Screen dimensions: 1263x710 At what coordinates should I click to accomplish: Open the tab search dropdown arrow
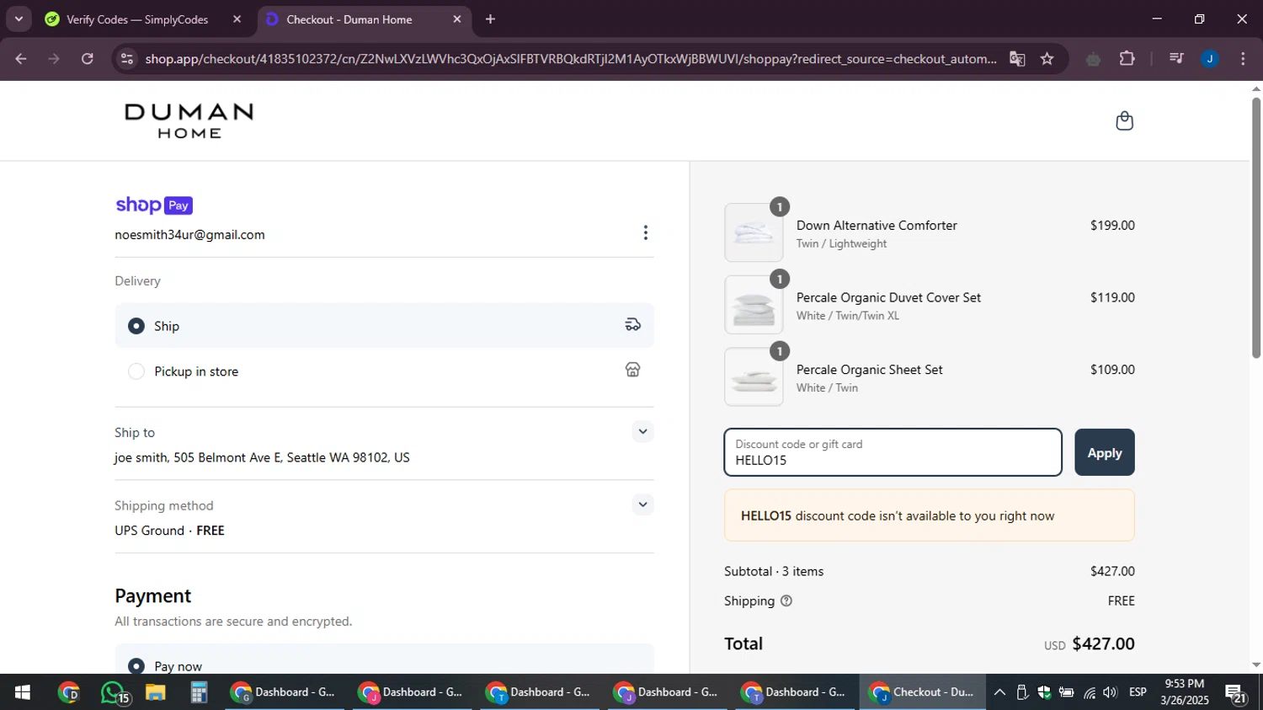coord(19,19)
